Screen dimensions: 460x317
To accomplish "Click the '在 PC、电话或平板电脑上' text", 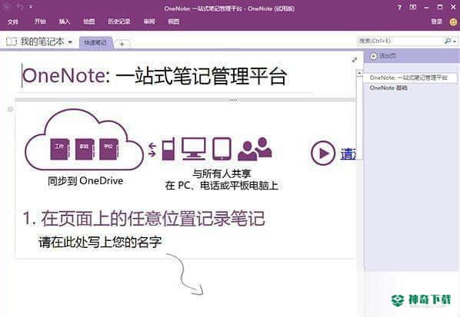I will coord(222,186).
